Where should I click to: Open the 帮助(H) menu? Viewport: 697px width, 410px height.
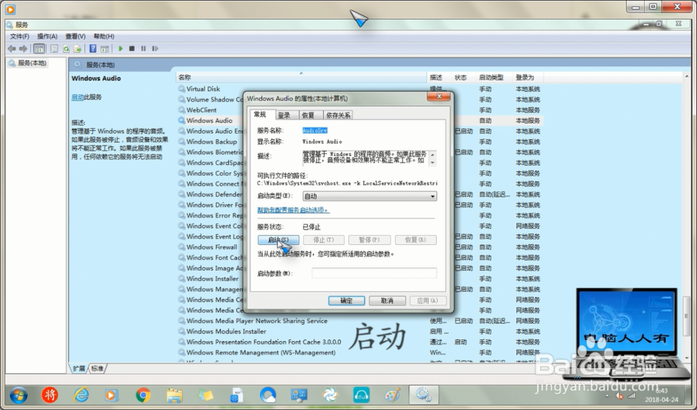104,36
